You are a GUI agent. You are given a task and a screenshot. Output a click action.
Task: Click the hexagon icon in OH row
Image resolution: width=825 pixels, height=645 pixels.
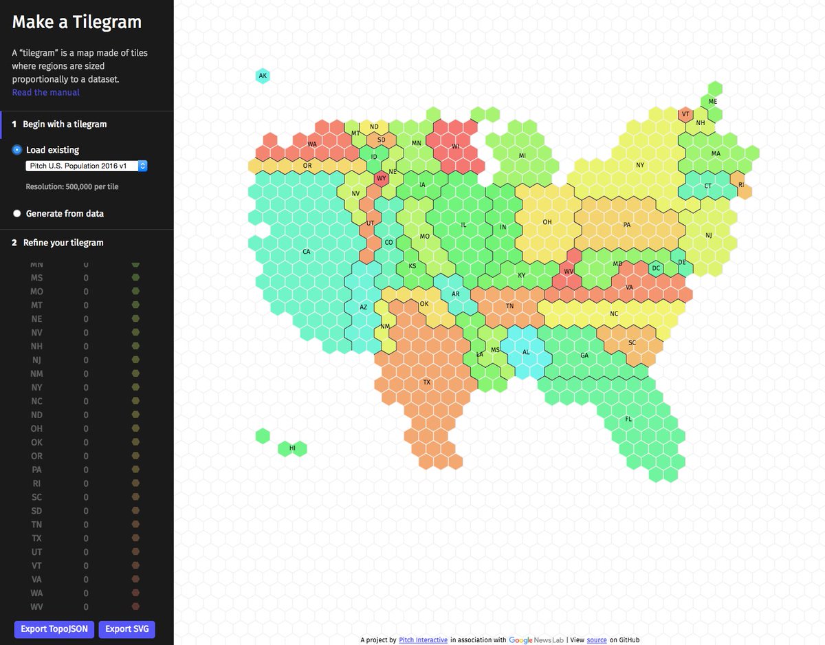click(x=135, y=428)
